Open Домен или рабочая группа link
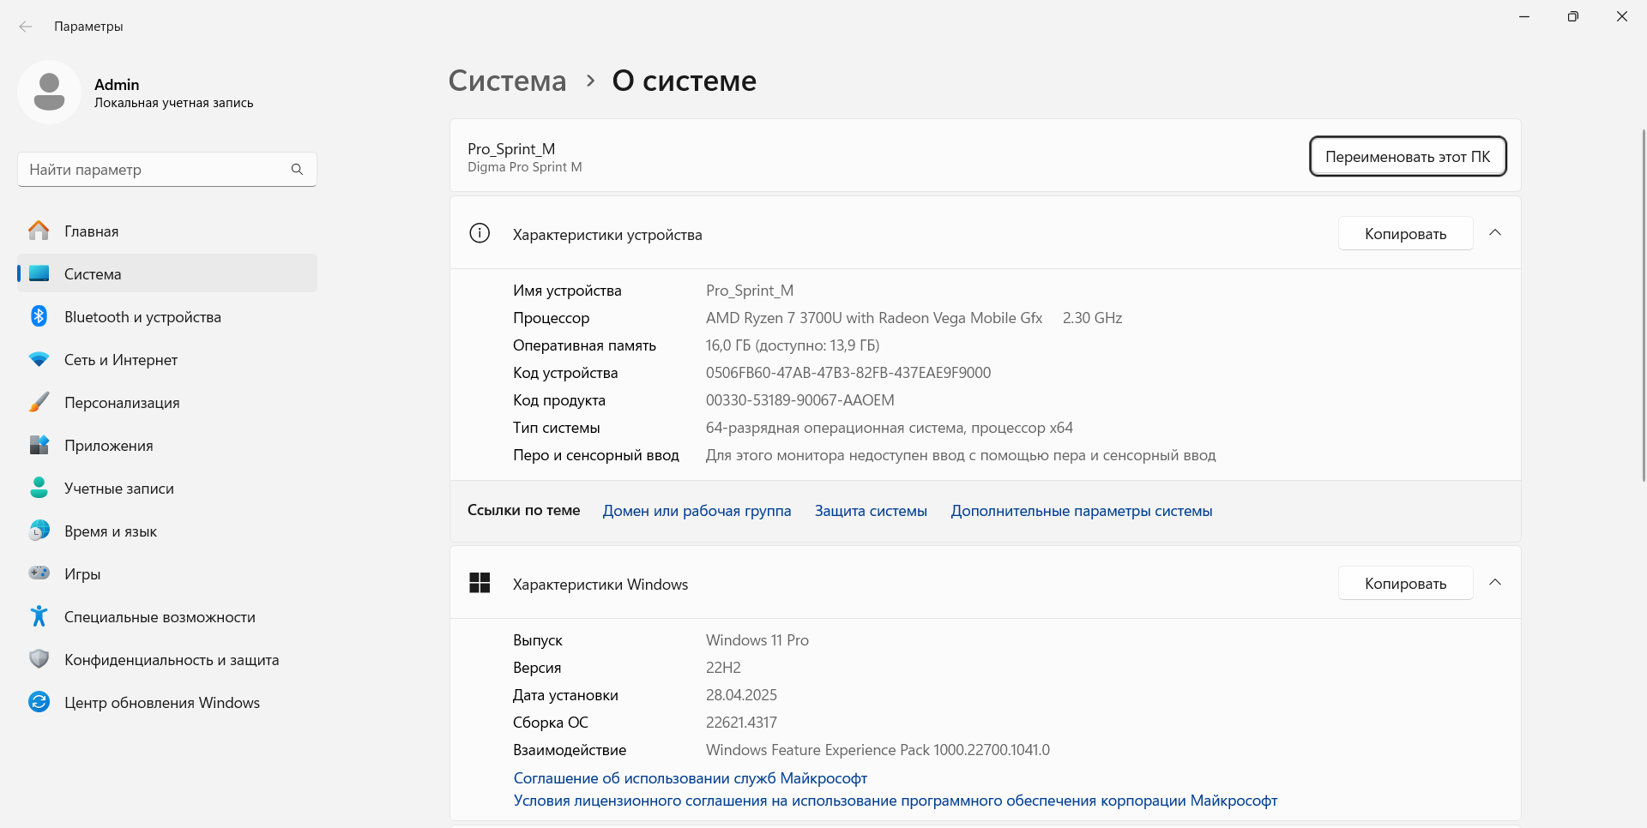Screen dimensions: 1647x828 697,511
